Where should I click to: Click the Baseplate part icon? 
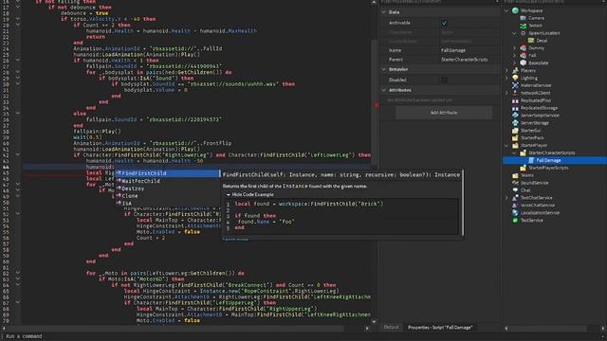(x=523, y=63)
